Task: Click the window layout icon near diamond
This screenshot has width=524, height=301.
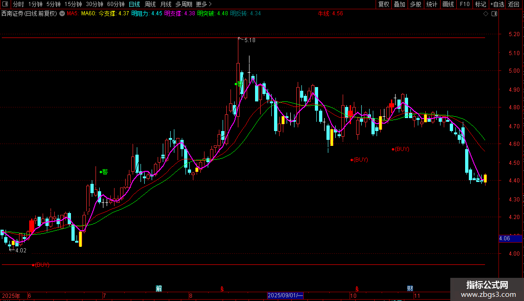Action: (x=495, y=14)
